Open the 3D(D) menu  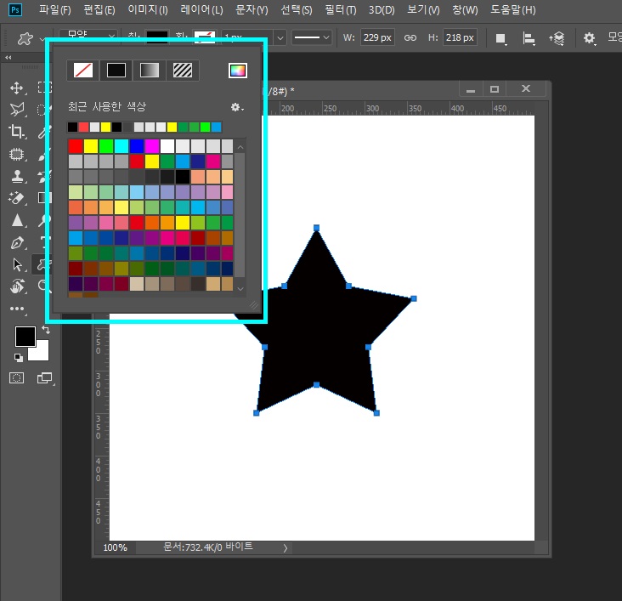382,9
